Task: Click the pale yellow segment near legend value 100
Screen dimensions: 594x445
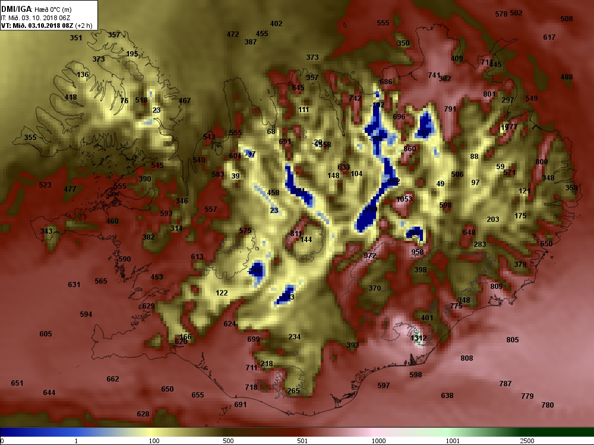Action: 151,432
